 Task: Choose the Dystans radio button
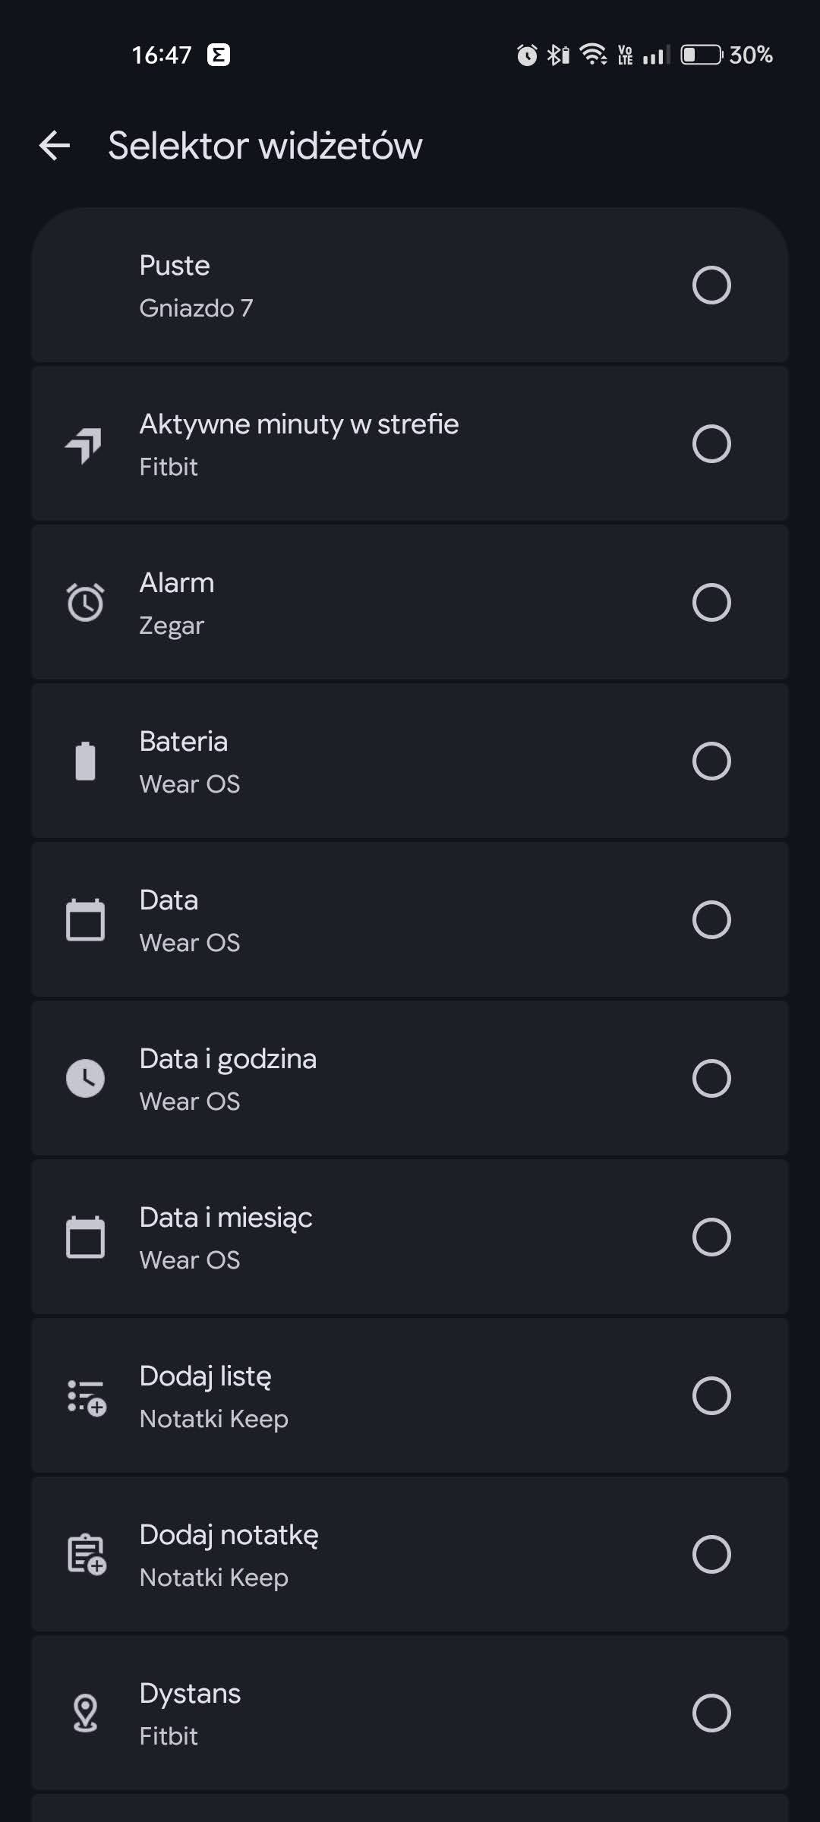[711, 1713]
